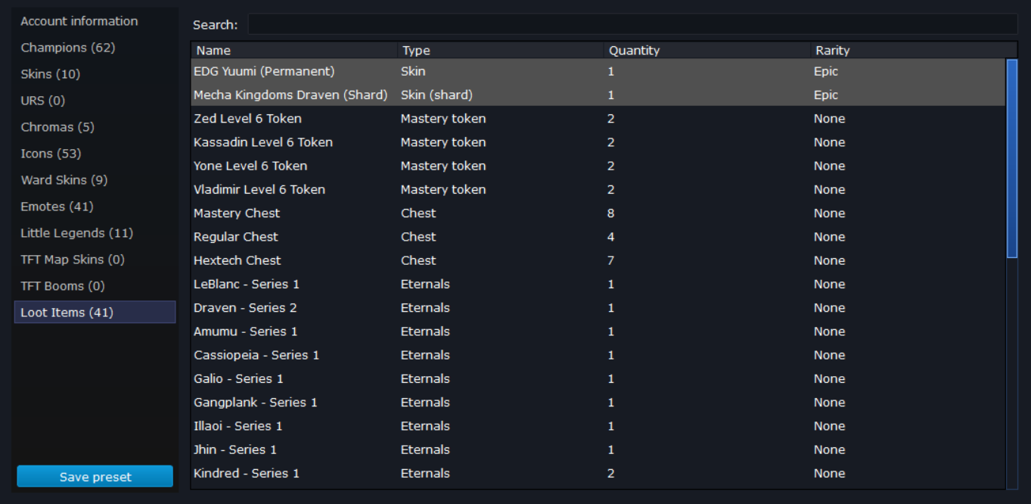Select TFT Map Skins (0)
The width and height of the screenshot is (1031, 504).
pyautogui.click(x=95, y=260)
